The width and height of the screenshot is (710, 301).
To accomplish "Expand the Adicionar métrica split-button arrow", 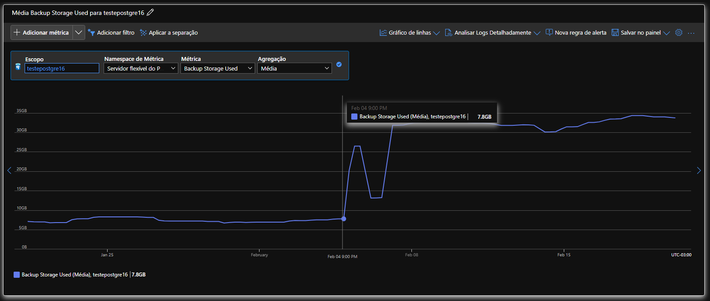I will pos(79,32).
